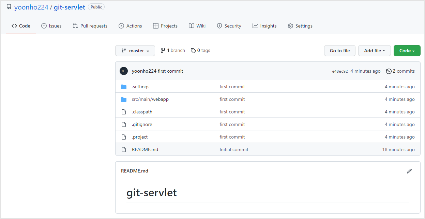View the 2 commits history
Image resolution: width=425 pixels, height=219 pixels.
coord(400,71)
